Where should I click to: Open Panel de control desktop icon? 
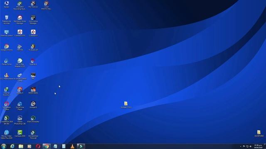pyautogui.click(x=7, y=33)
